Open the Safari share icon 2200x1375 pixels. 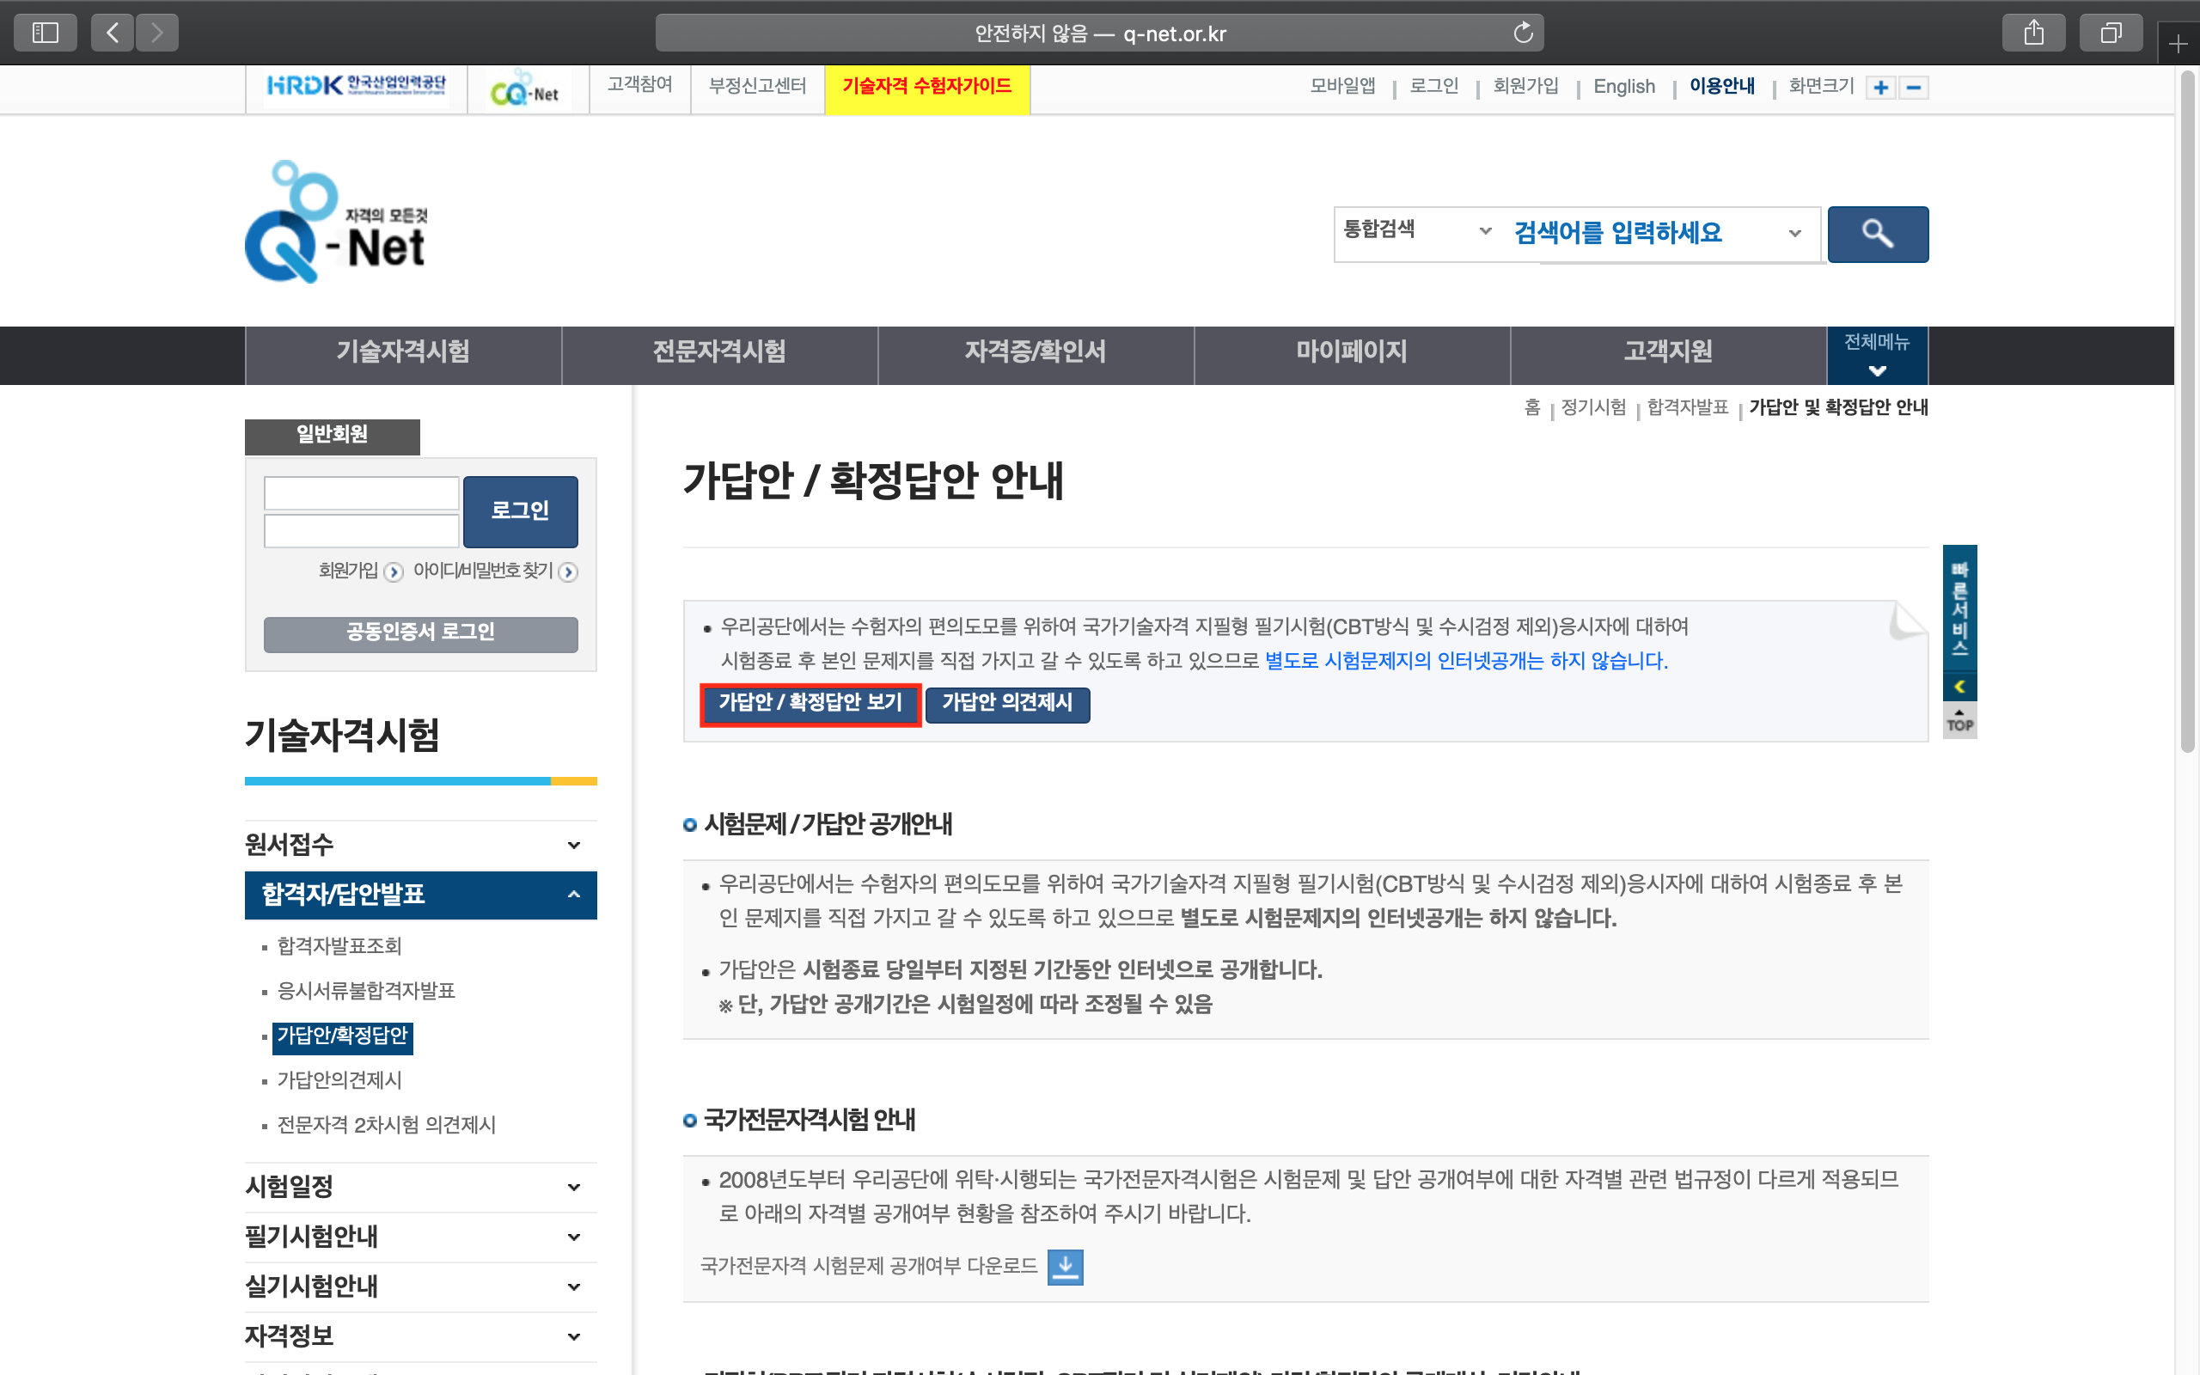point(2033,34)
